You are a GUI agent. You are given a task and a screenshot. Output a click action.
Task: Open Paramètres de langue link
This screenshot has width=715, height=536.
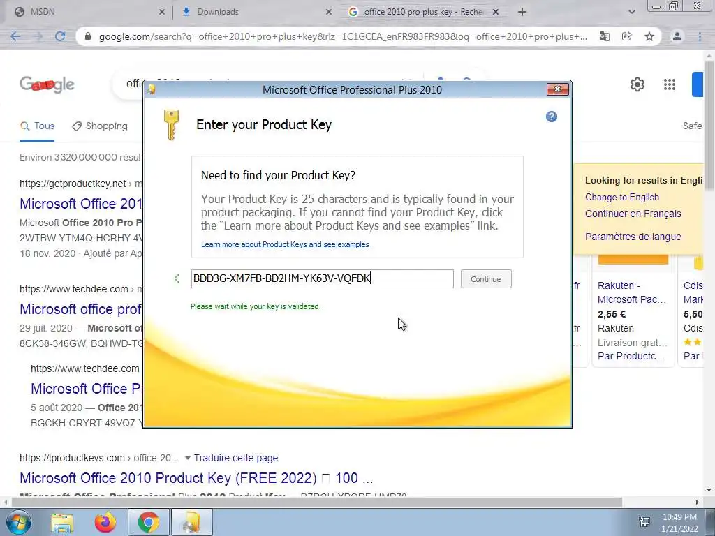tap(633, 237)
